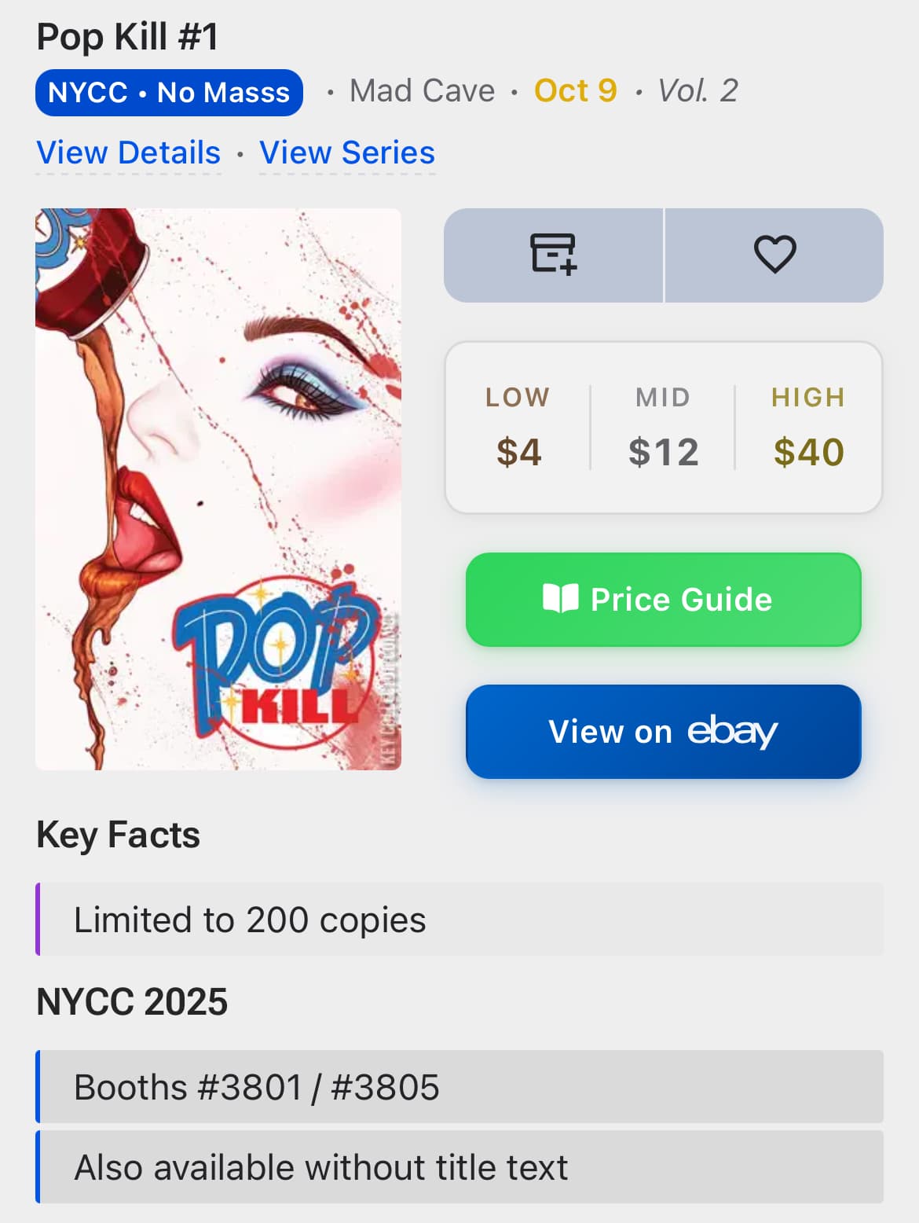Click the ebay logo on the blue button
919x1223 pixels.
(x=732, y=732)
